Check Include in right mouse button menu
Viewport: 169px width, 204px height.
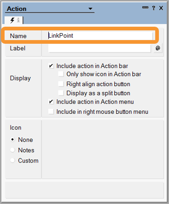[51, 111]
